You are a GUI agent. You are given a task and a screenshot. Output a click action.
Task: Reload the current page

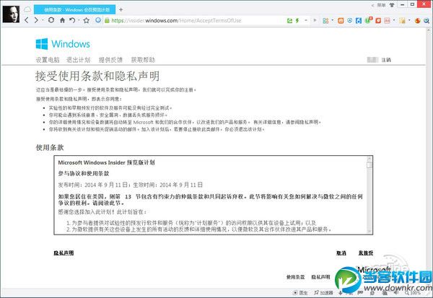[x=51, y=20]
